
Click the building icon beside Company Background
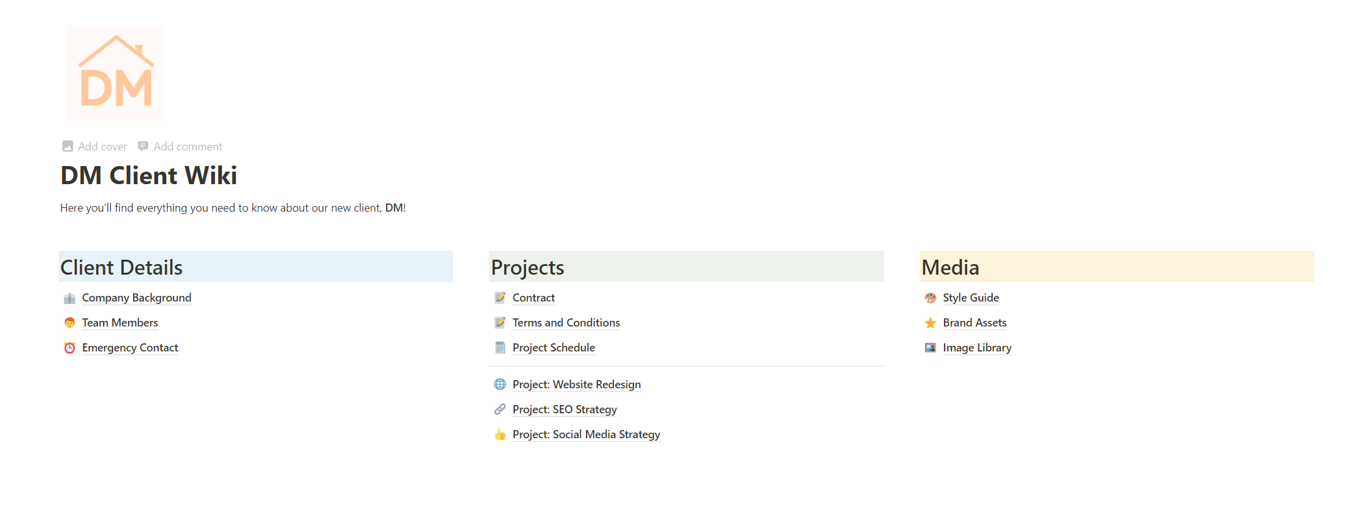tap(69, 298)
